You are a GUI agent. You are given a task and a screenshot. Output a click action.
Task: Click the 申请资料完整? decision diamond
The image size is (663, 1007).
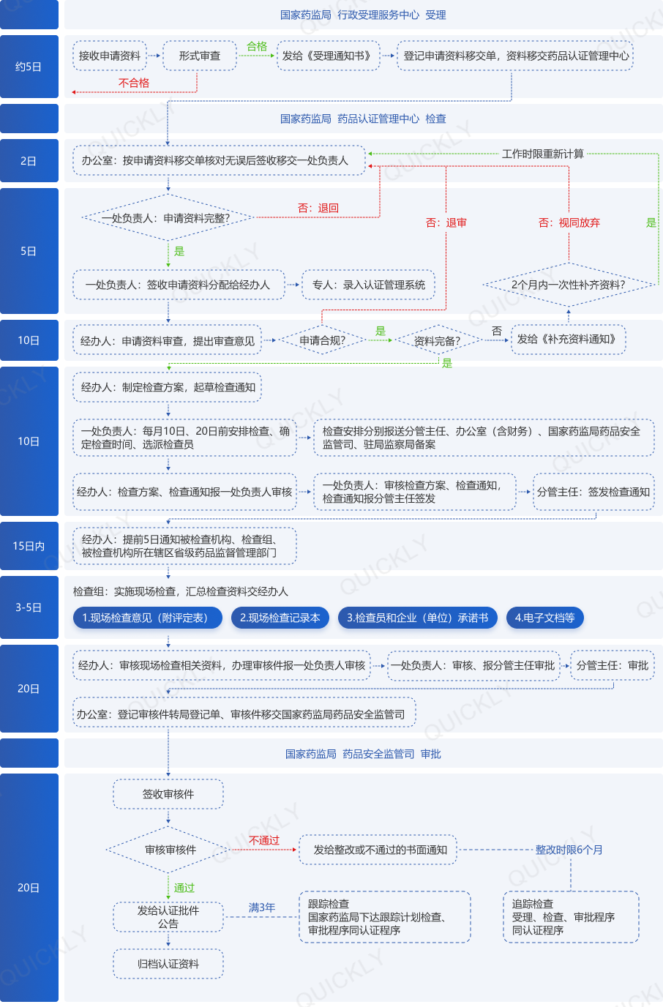coord(168,217)
